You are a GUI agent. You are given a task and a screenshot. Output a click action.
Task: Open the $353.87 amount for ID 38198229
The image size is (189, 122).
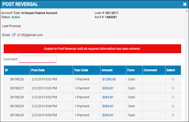(108, 106)
